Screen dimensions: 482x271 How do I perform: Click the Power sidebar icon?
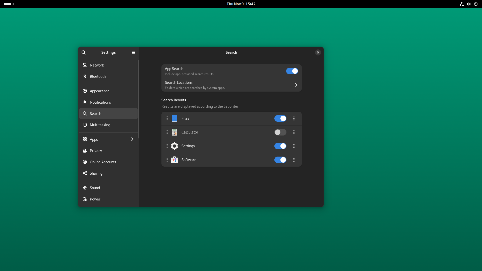(x=85, y=199)
